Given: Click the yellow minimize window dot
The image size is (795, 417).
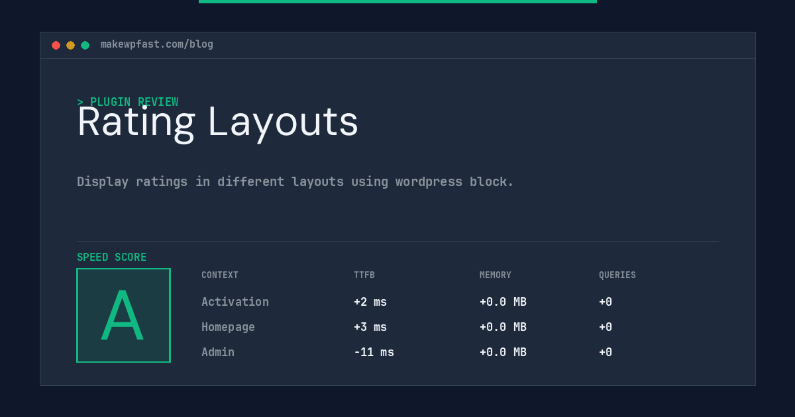Looking at the screenshot, I should point(70,45).
